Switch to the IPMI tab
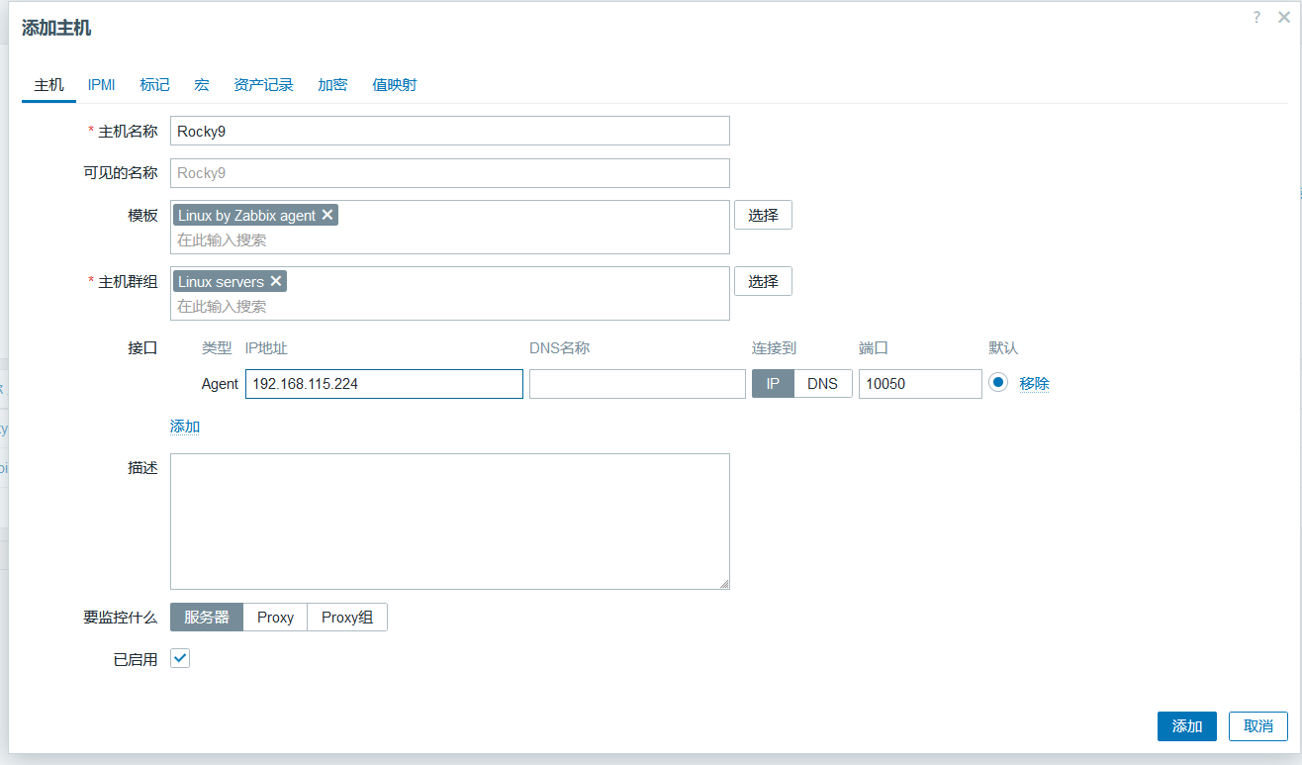Viewport: 1302px width, 765px height. click(x=102, y=85)
